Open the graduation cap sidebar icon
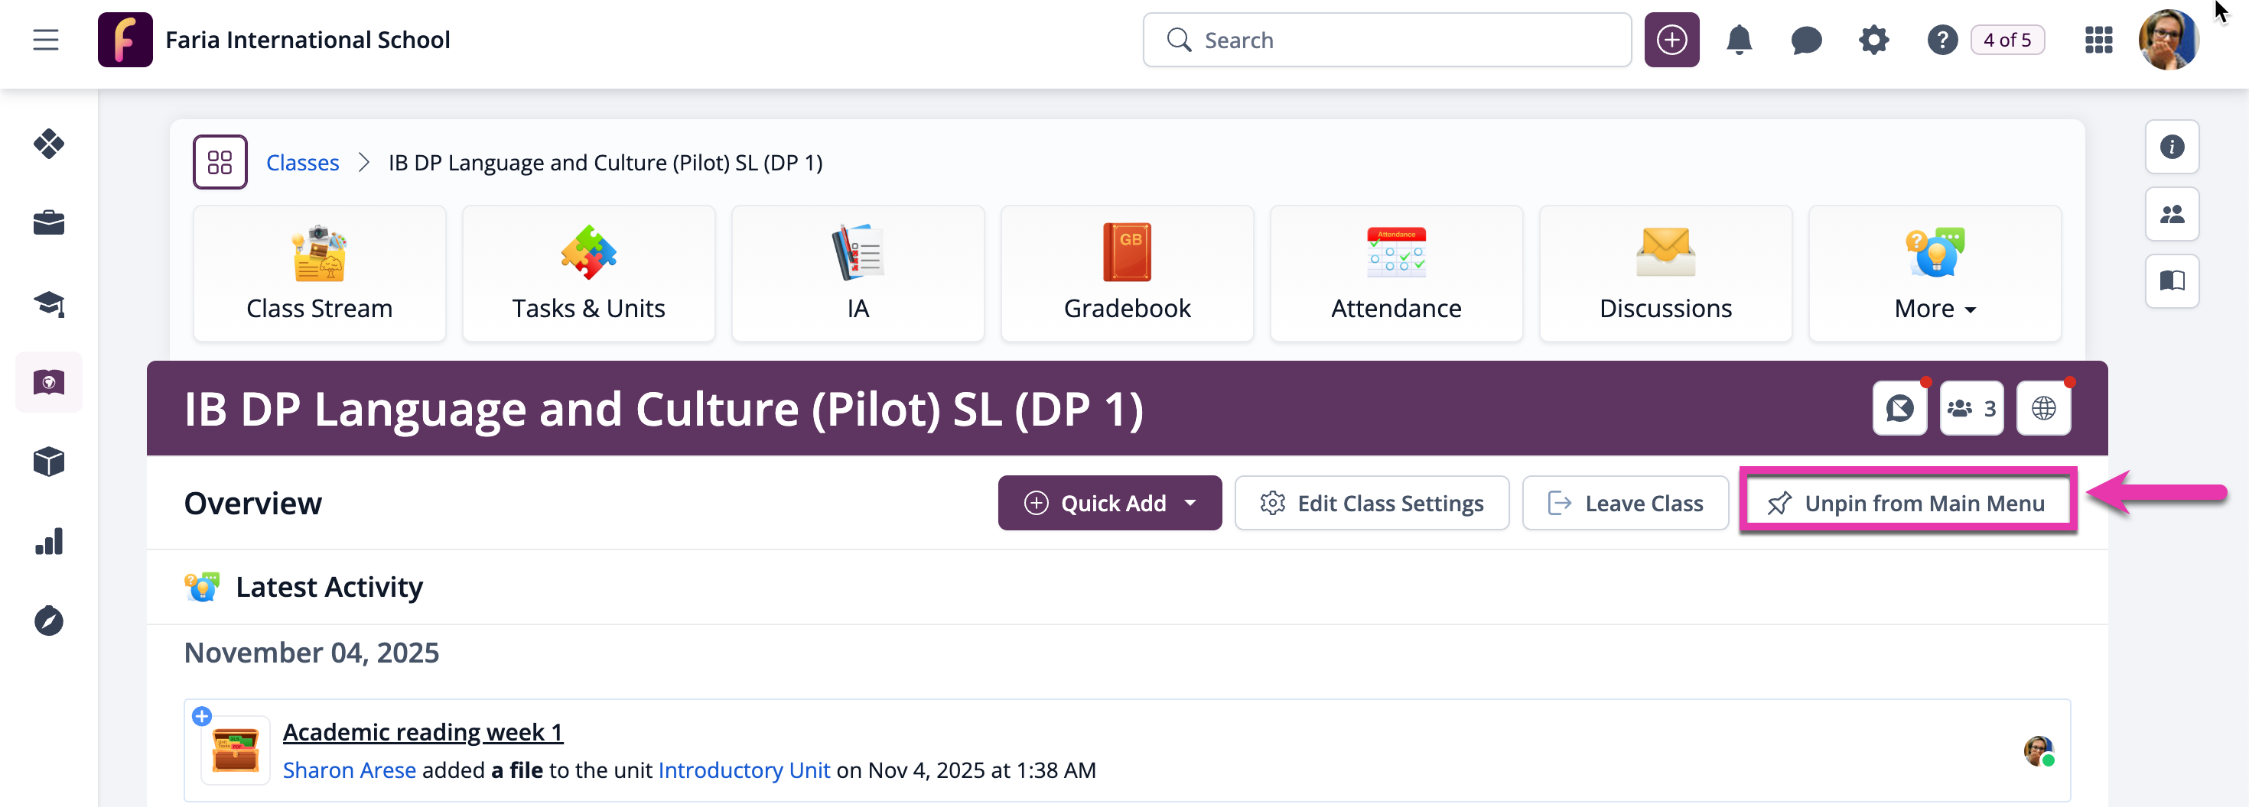The image size is (2249, 807). pos(49,303)
